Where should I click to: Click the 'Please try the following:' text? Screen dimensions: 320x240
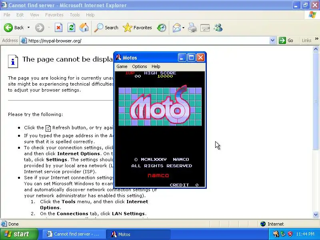[35, 114]
